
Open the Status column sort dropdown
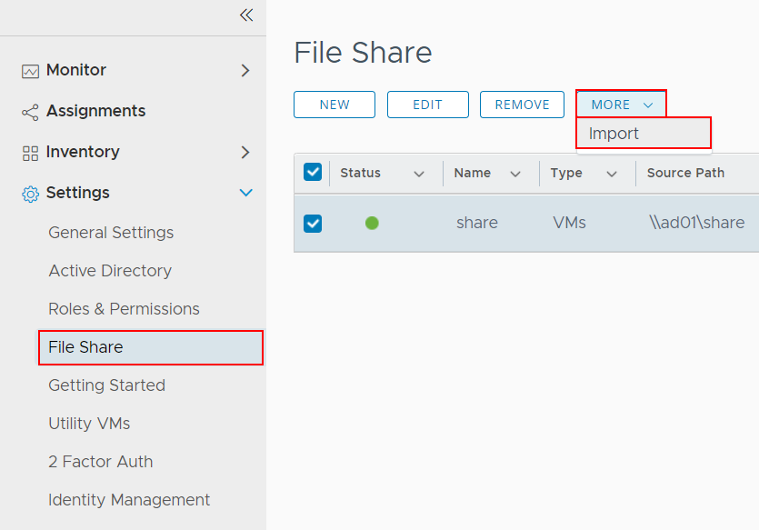(419, 174)
